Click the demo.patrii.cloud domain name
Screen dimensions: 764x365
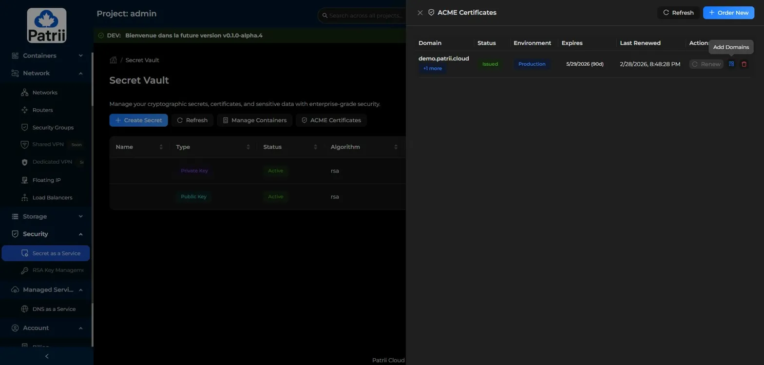click(443, 58)
